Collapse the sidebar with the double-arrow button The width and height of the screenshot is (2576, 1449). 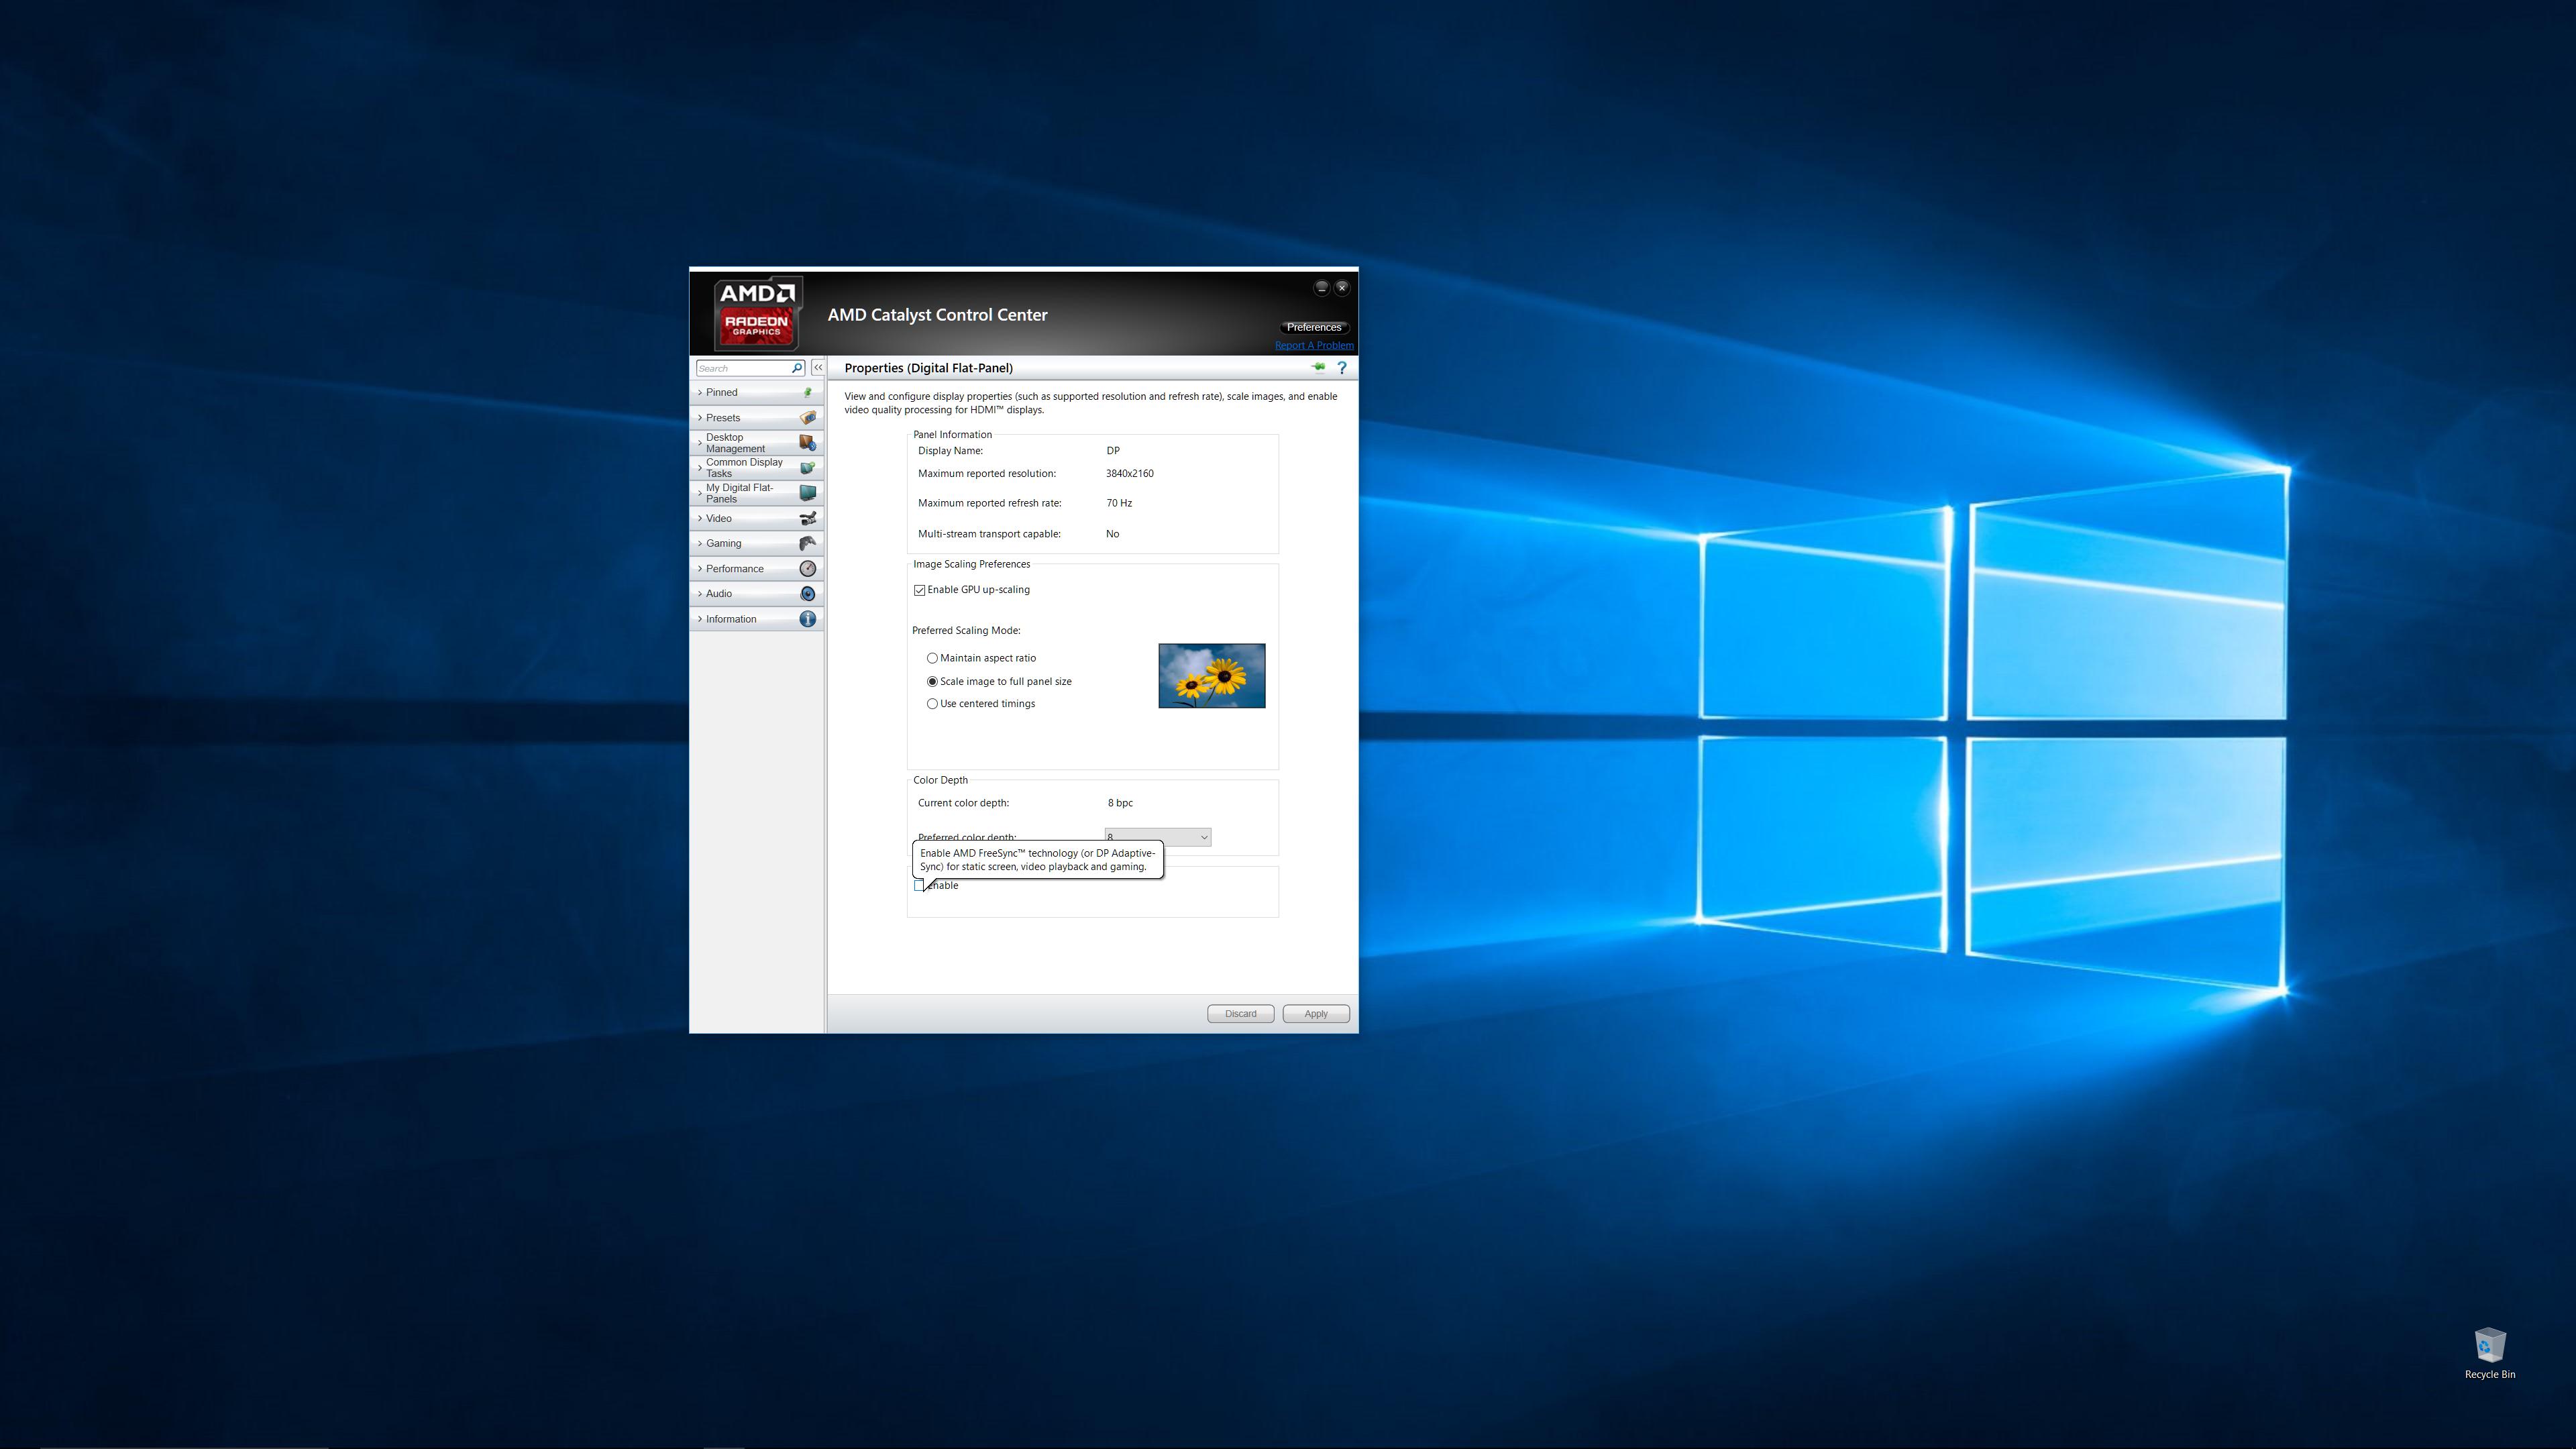(818, 368)
